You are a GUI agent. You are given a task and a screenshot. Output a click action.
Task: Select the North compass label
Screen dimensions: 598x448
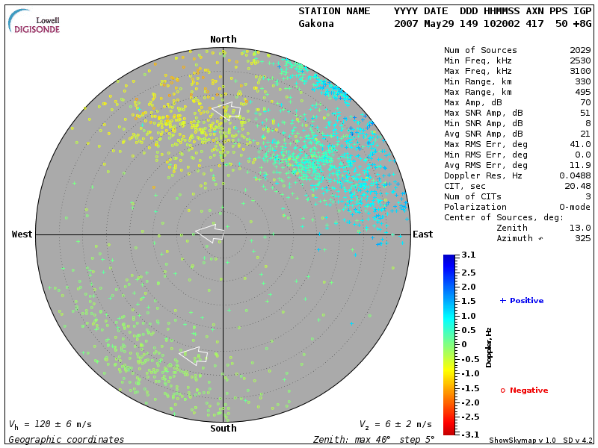(x=223, y=40)
